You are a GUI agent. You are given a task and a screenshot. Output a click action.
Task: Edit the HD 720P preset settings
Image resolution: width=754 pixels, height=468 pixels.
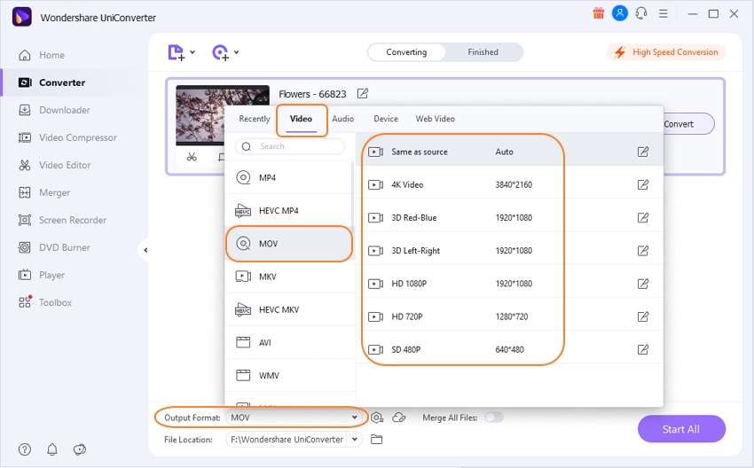(x=643, y=316)
